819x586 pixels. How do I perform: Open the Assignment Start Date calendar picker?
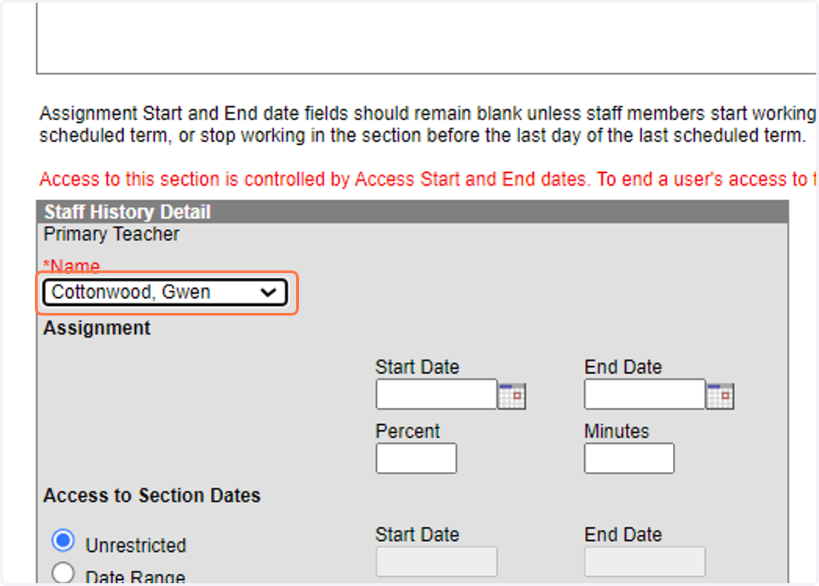pos(512,395)
